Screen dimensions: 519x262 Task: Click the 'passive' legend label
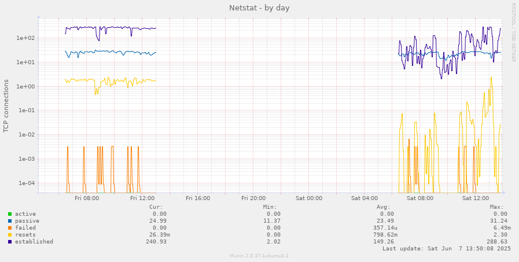(x=27, y=221)
